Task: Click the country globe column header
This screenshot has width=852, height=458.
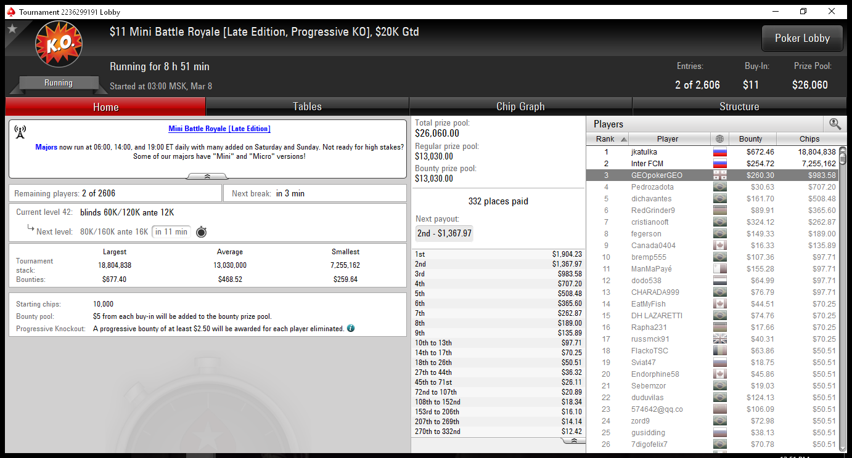Action: click(x=719, y=139)
